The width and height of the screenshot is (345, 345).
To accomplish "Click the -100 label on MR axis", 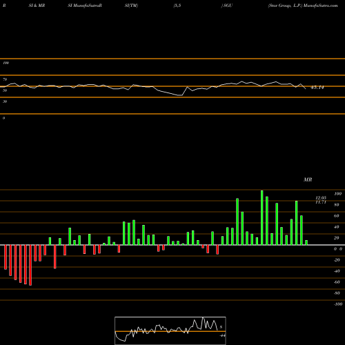I will click(x=338, y=304).
